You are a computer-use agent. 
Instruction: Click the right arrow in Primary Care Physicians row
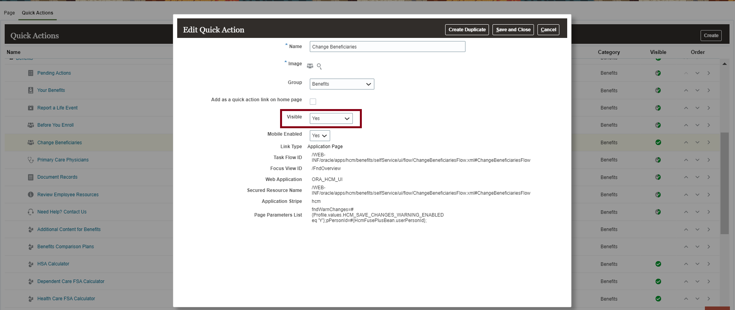709,160
